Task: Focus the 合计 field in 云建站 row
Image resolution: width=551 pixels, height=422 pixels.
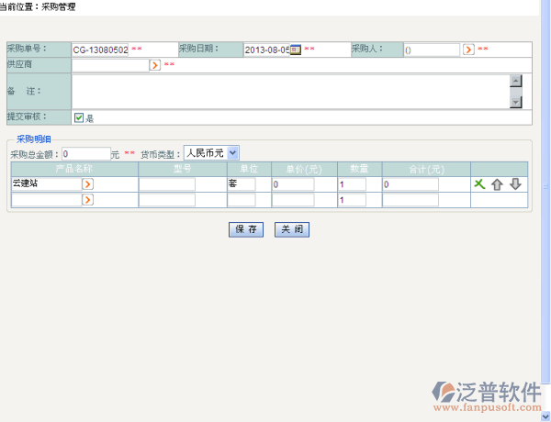Action: tap(410, 184)
